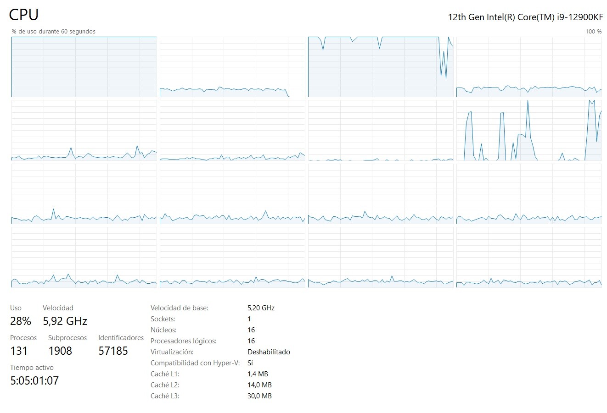The image size is (607, 413).
Task: Click the "Procesadores lógicos:" label
Action: point(183,341)
